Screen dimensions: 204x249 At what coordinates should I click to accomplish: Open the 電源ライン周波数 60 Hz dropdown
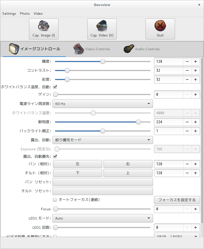(102, 103)
